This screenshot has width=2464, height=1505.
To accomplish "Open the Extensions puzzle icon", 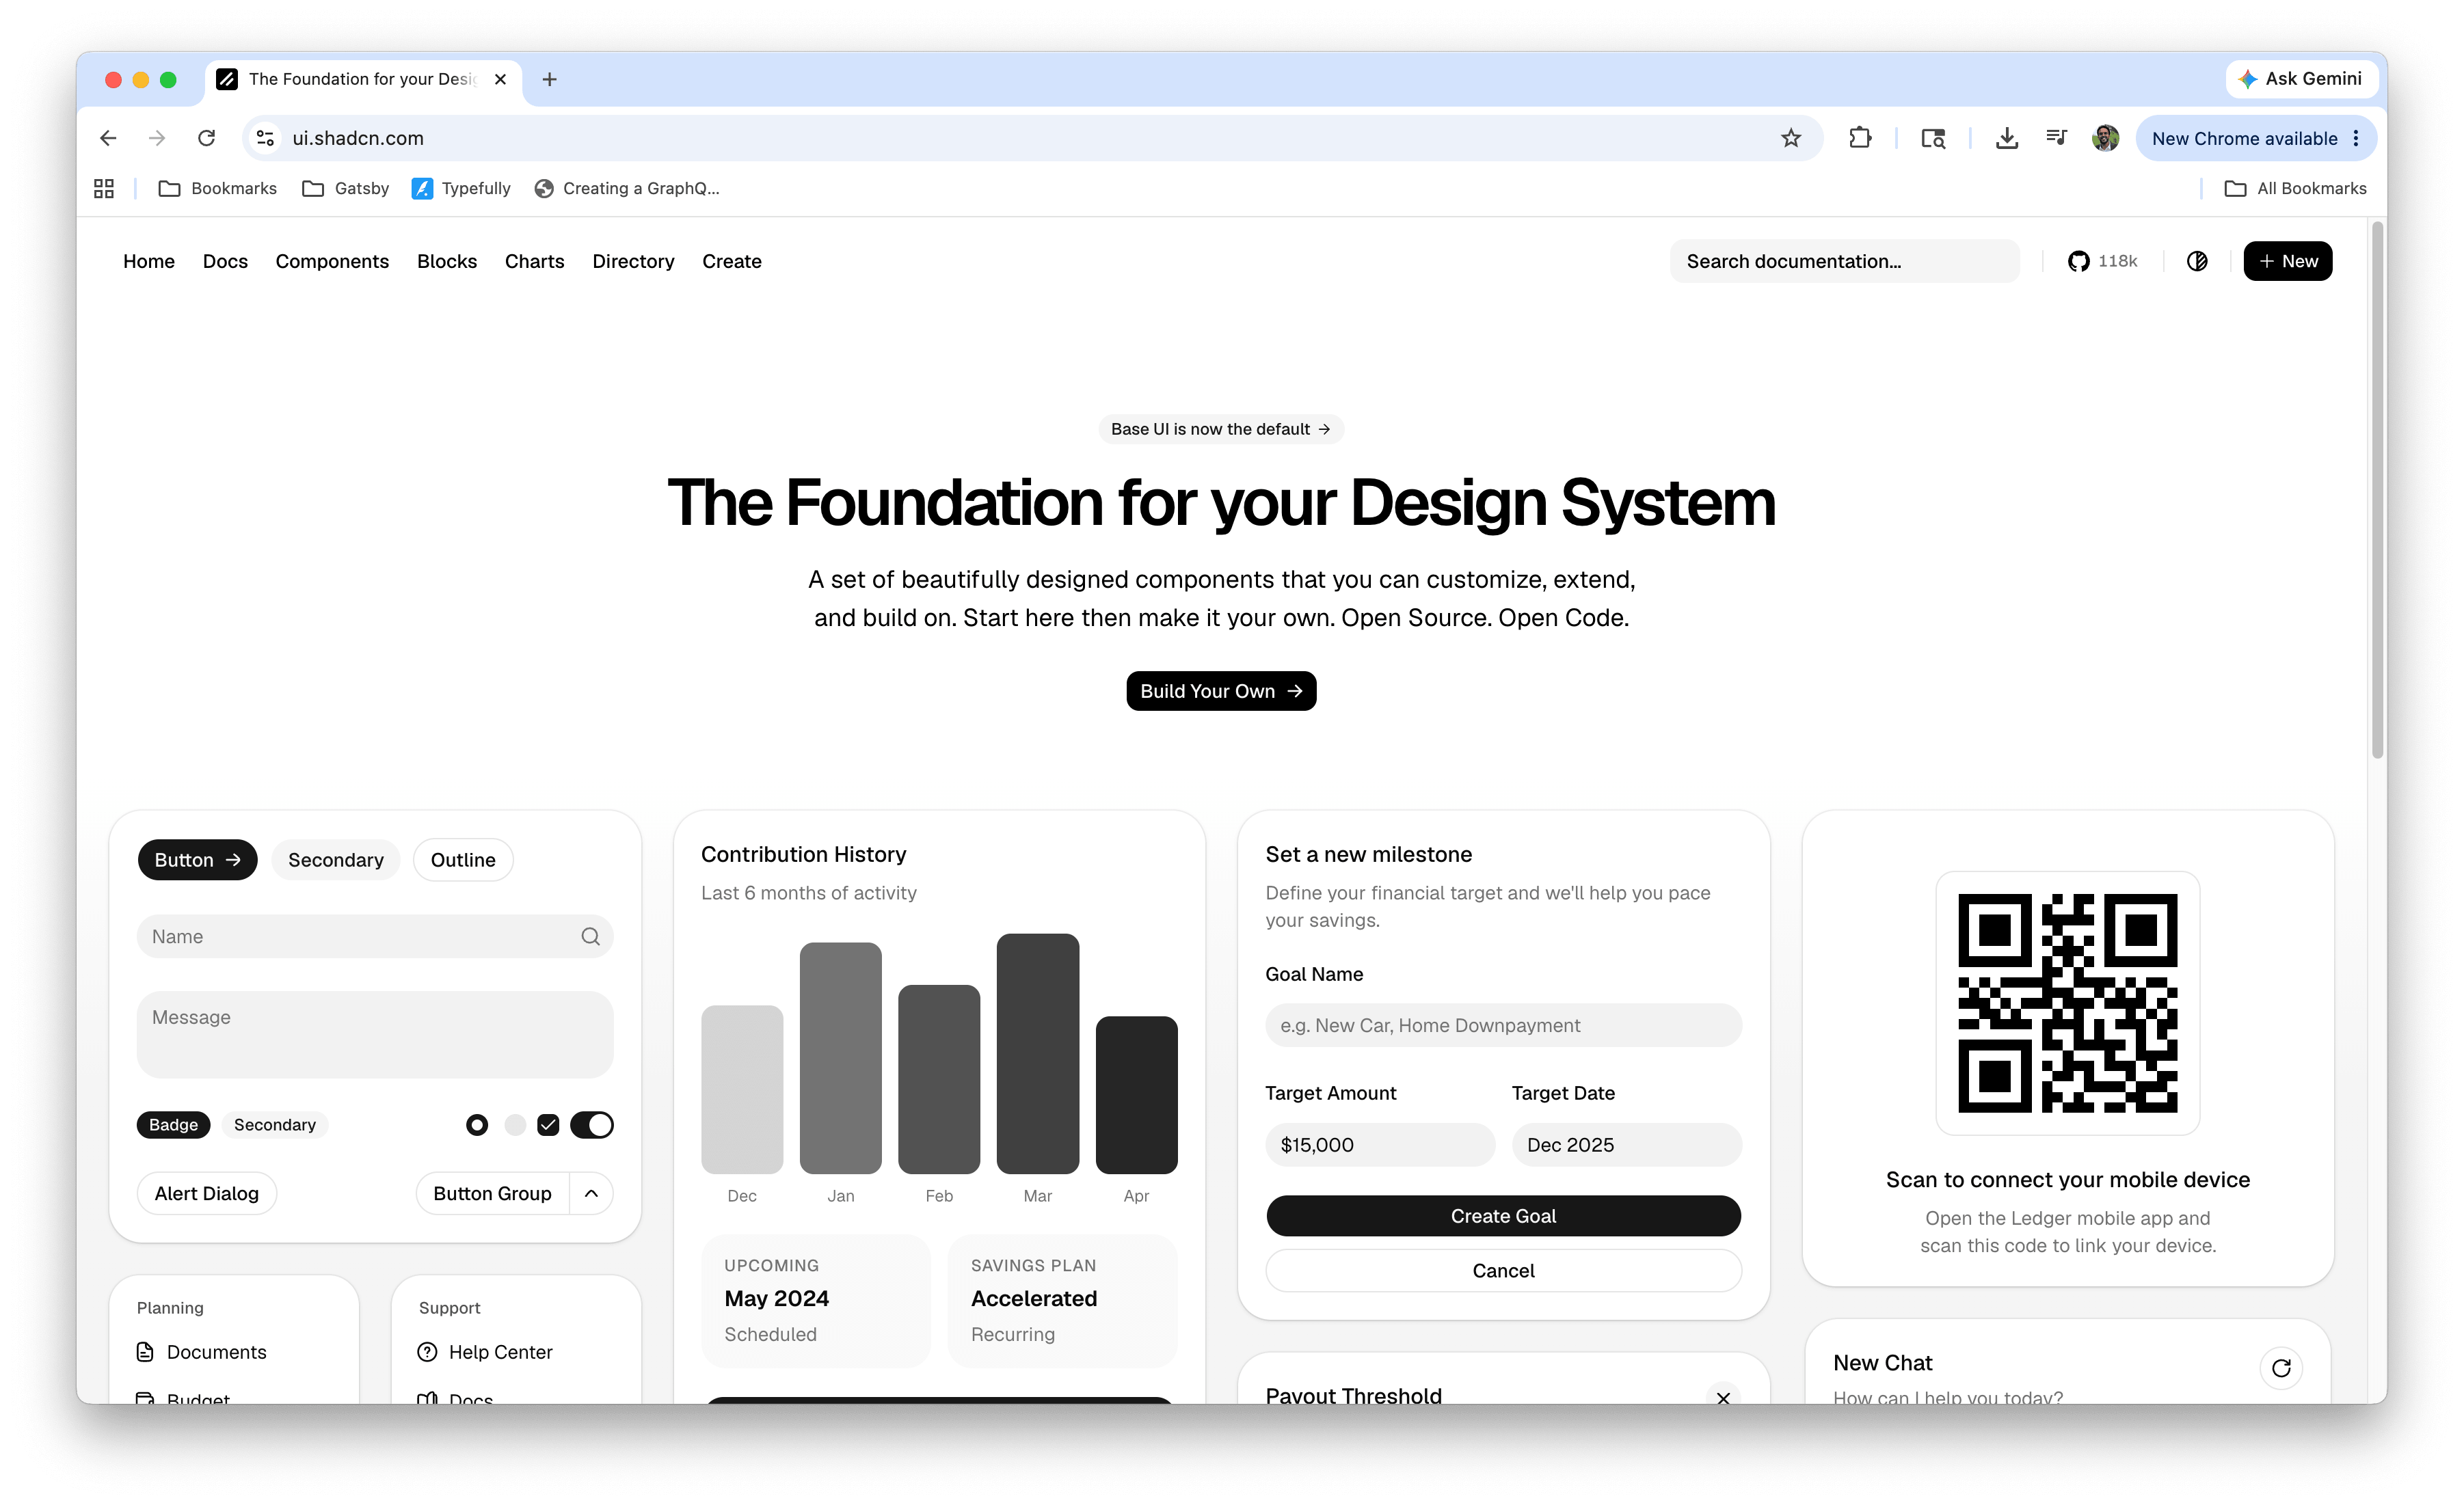I will (1860, 138).
